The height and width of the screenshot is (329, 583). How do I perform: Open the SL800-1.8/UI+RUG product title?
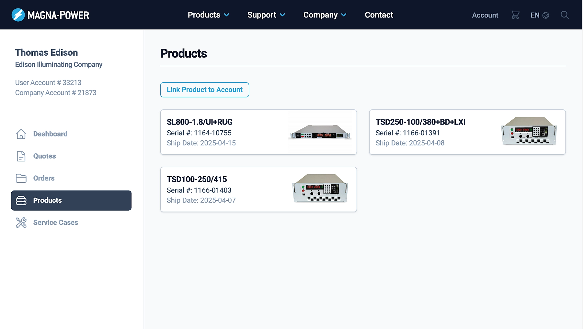pos(200,122)
